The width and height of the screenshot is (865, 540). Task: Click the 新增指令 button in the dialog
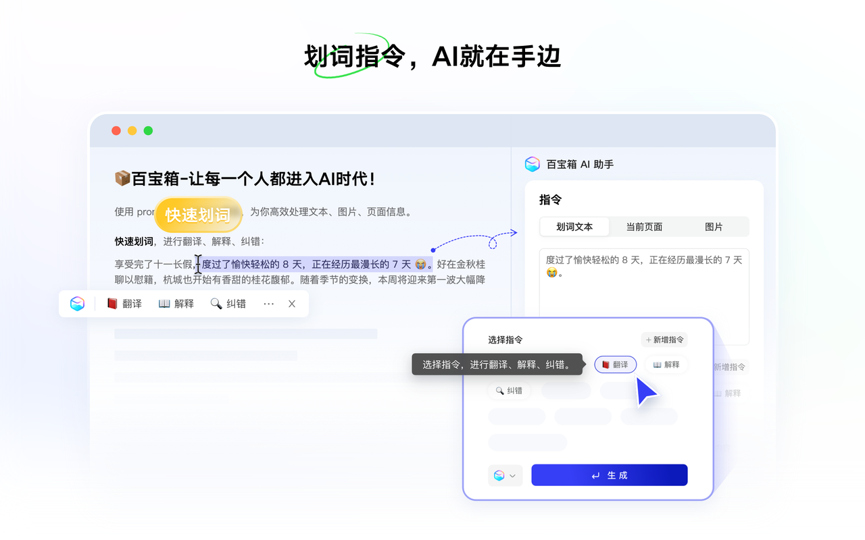click(664, 340)
